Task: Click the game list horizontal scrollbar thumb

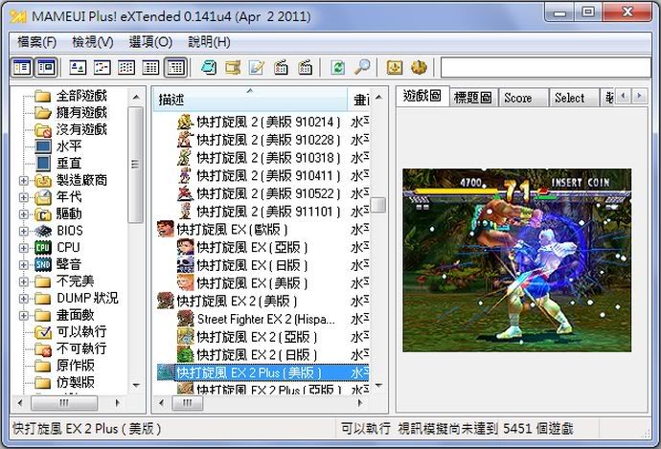Action: pyautogui.click(x=188, y=403)
